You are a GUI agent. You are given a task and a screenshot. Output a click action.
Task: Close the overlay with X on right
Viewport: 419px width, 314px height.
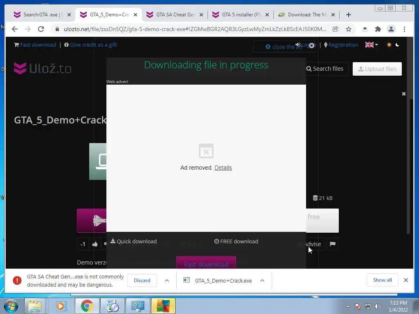[x=404, y=94]
